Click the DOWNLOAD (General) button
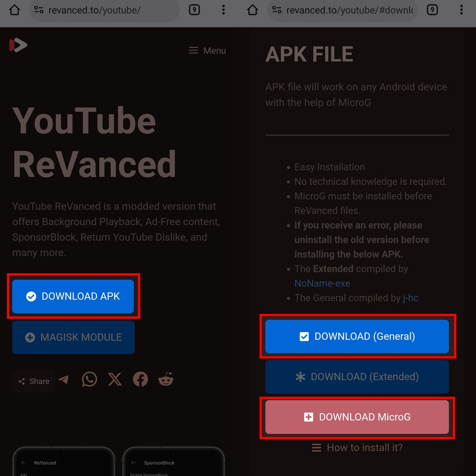The height and width of the screenshot is (476, 476). click(x=357, y=337)
